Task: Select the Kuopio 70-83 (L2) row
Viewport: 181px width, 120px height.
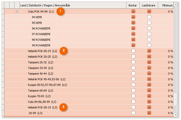Action: [x=89, y=96]
